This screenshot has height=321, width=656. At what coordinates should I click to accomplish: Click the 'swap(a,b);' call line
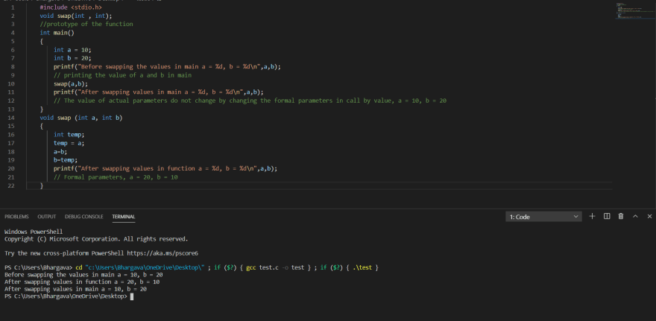pos(71,83)
